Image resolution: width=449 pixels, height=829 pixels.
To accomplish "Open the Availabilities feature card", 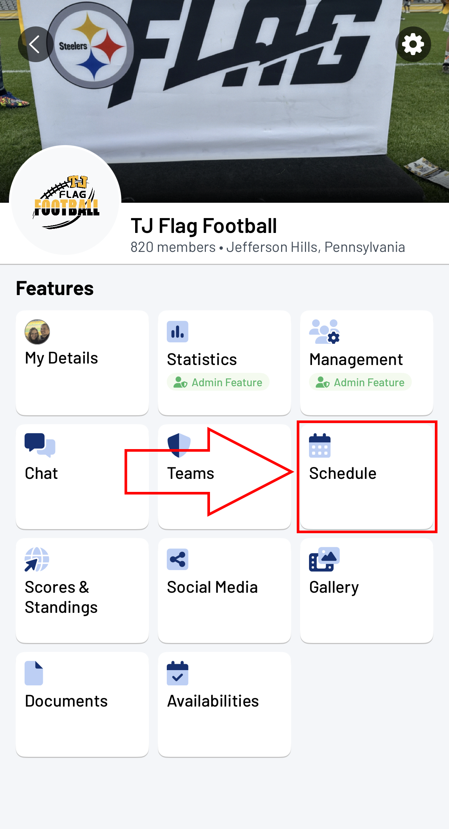I will click(x=225, y=704).
